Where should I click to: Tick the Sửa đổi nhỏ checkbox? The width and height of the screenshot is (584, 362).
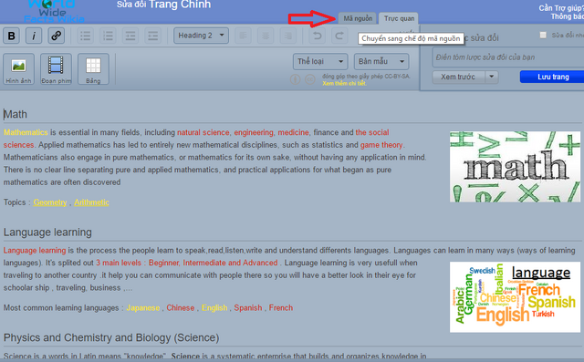point(543,35)
